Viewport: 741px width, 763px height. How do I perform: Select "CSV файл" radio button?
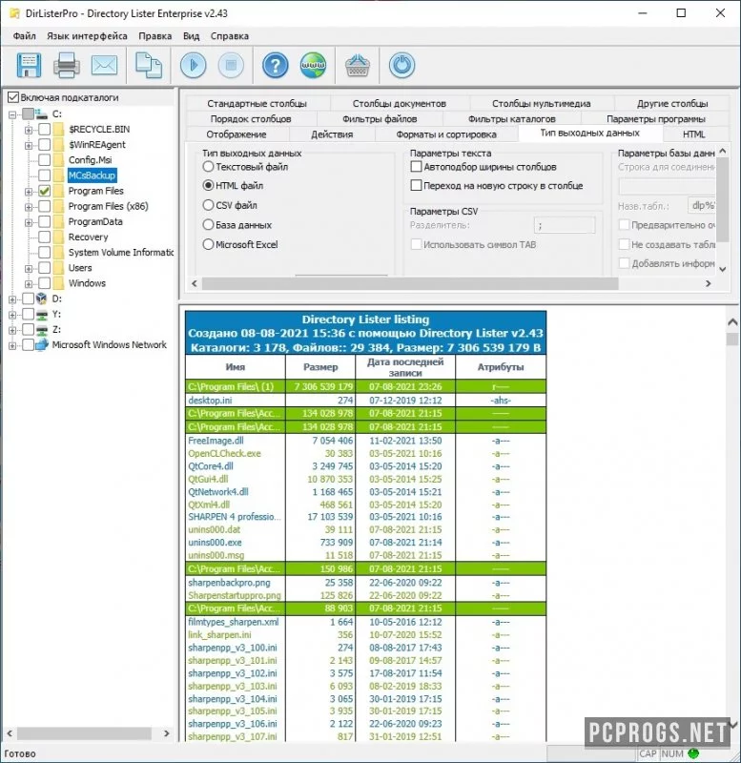(x=208, y=205)
